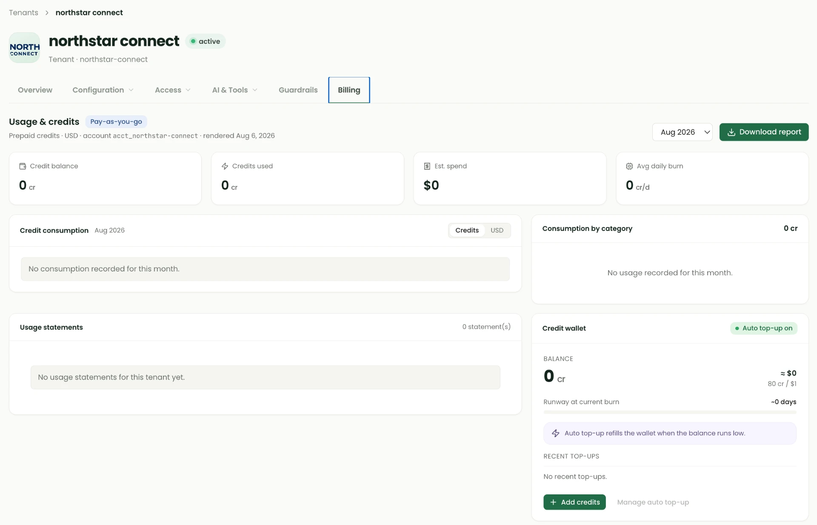
Task: Click the 'Usage statements' heading
Action: click(51, 327)
